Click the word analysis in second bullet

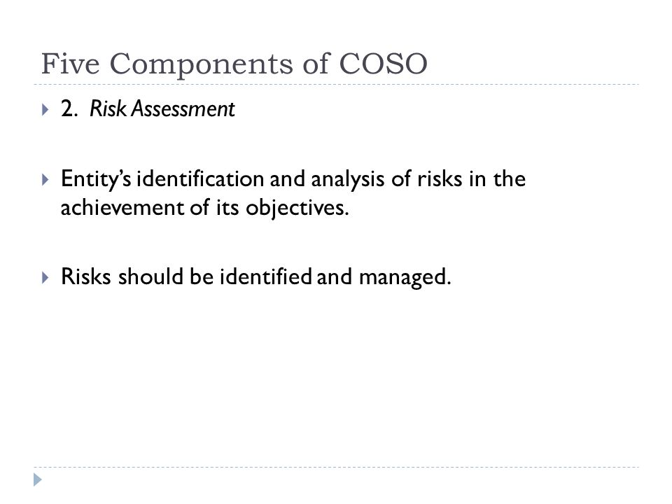pyautogui.click(x=348, y=180)
